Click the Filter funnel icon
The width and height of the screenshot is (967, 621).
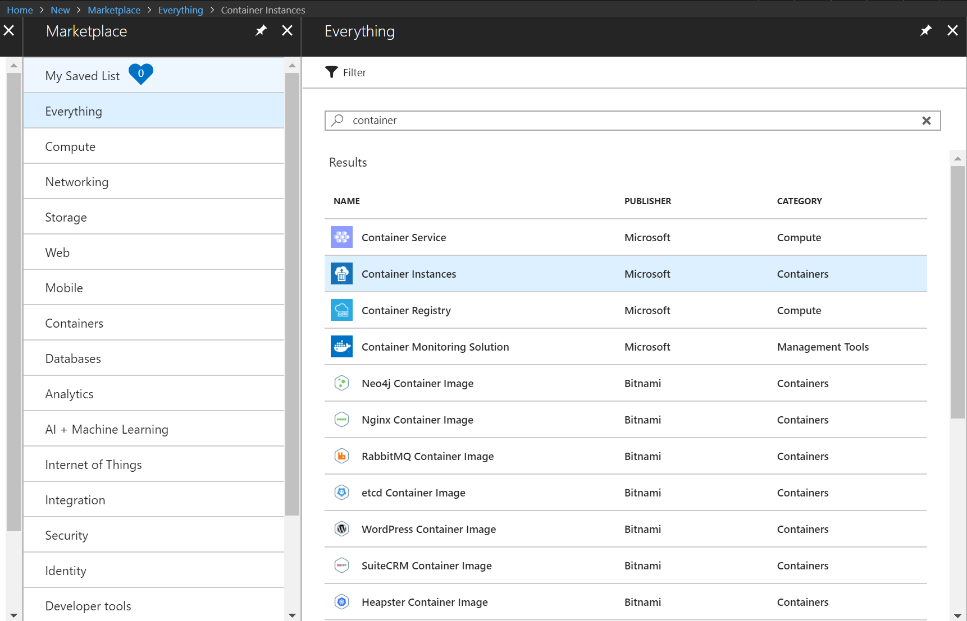click(x=331, y=72)
